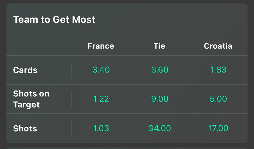Select France shots on target odds 1.22
This screenshot has width=254, height=149.
tap(101, 99)
